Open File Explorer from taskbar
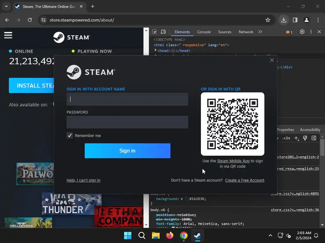325x243 pixels. 156,235
